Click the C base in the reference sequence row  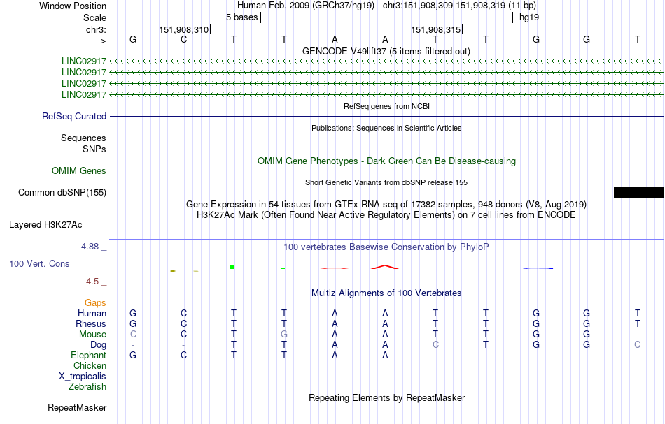pos(183,39)
